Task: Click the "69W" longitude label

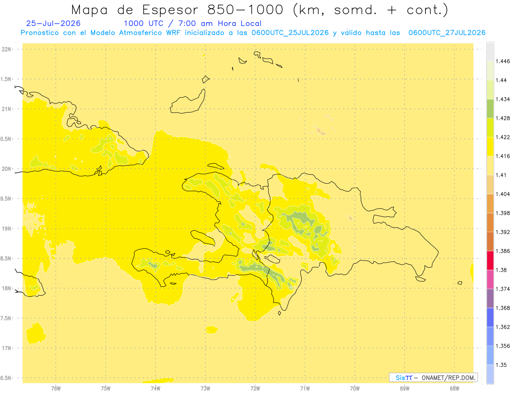Action: [405, 388]
